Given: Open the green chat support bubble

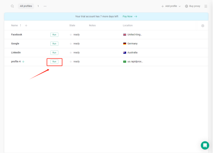Looking at the screenshot, I should tap(205, 145).
